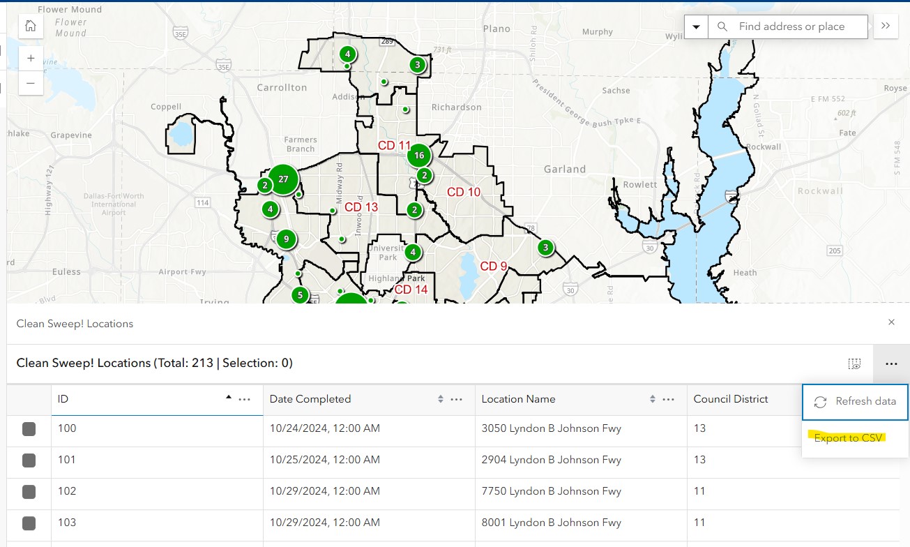
Task: Sort by Date Completed using its sort arrows
Action: (x=439, y=398)
